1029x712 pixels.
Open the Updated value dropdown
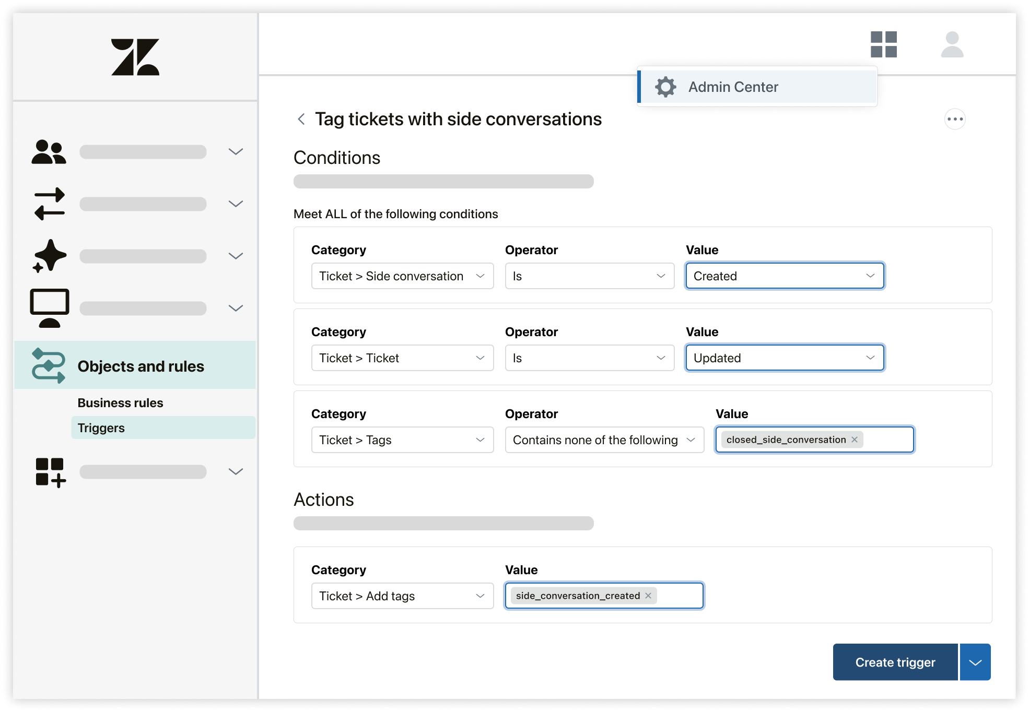pyautogui.click(x=784, y=358)
